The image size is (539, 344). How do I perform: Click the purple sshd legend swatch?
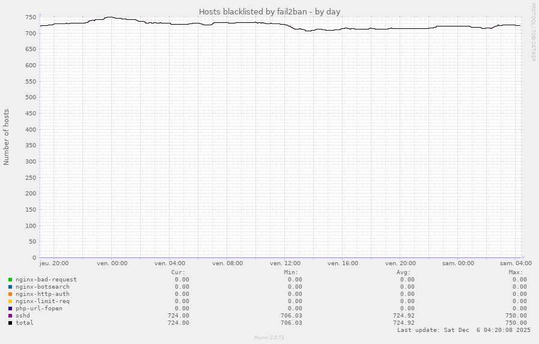click(x=10, y=316)
